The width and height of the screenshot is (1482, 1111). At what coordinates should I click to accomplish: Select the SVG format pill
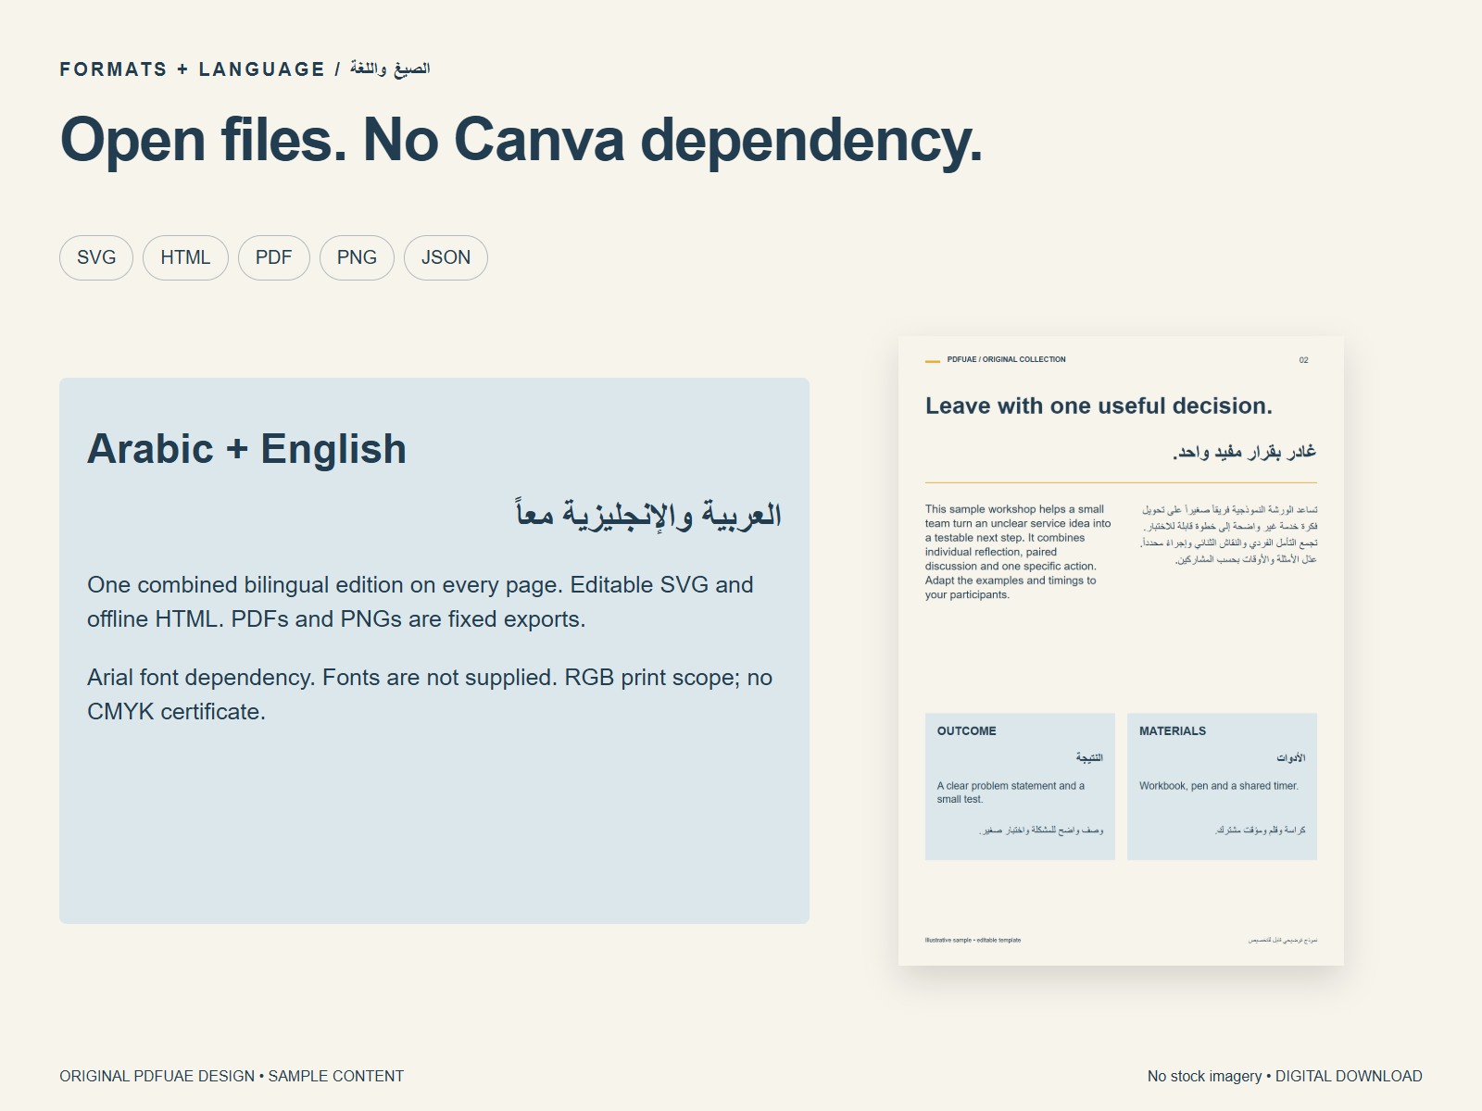click(x=96, y=257)
